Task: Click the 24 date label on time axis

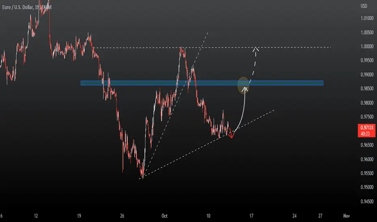Action: (x=294, y=216)
